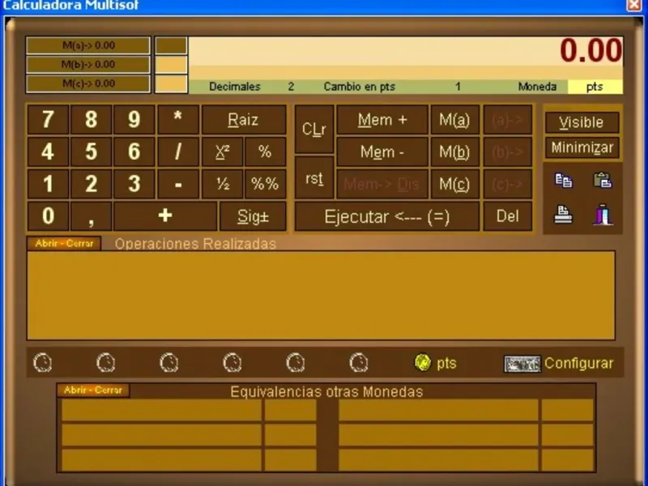The image size is (648, 486).
Task: Click the M(c)-> 0.00 memory readout
Action: pos(88,83)
